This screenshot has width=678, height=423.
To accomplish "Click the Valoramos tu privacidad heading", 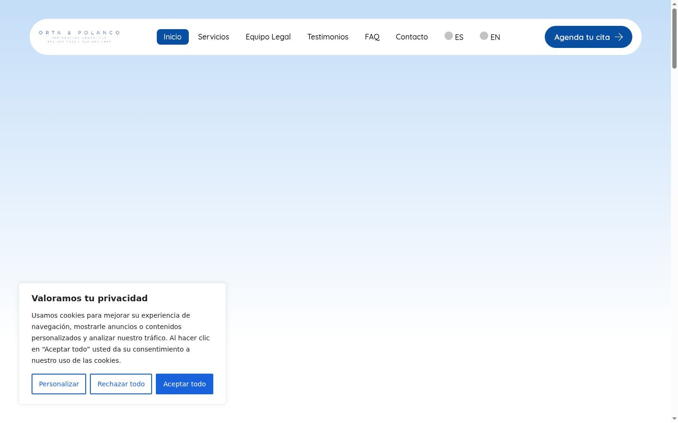I will tap(89, 298).
